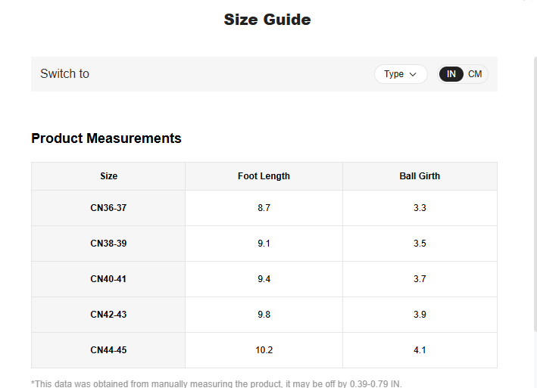Click the Foot Length column header
This screenshot has height=388, width=537.
pyautogui.click(x=264, y=176)
